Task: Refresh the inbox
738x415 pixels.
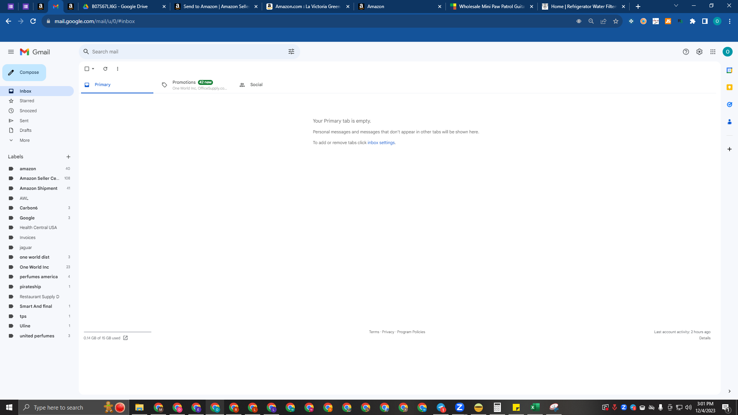Action: [x=105, y=69]
